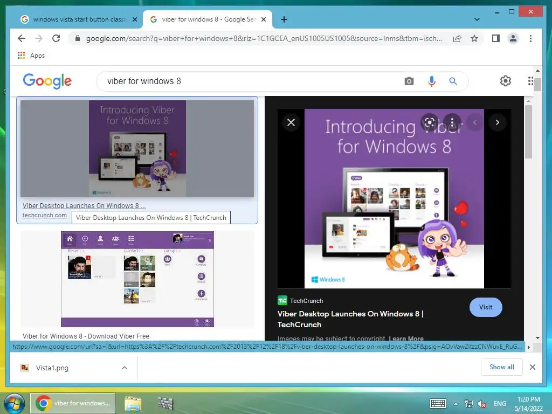Toggle Chrome side panel
This screenshot has width=552, height=414.
496,38
